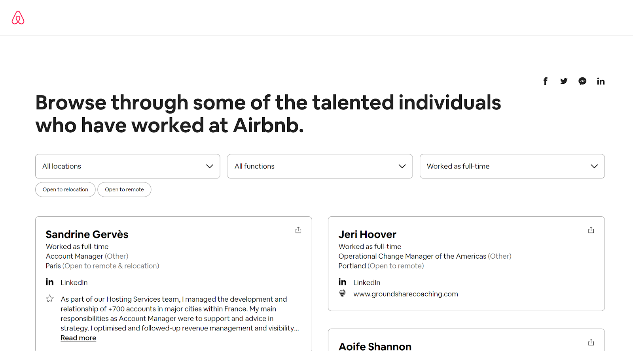Image resolution: width=633 pixels, height=351 pixels.
Task: Toggle the Open to remote filter
Action: pos(124,190)
